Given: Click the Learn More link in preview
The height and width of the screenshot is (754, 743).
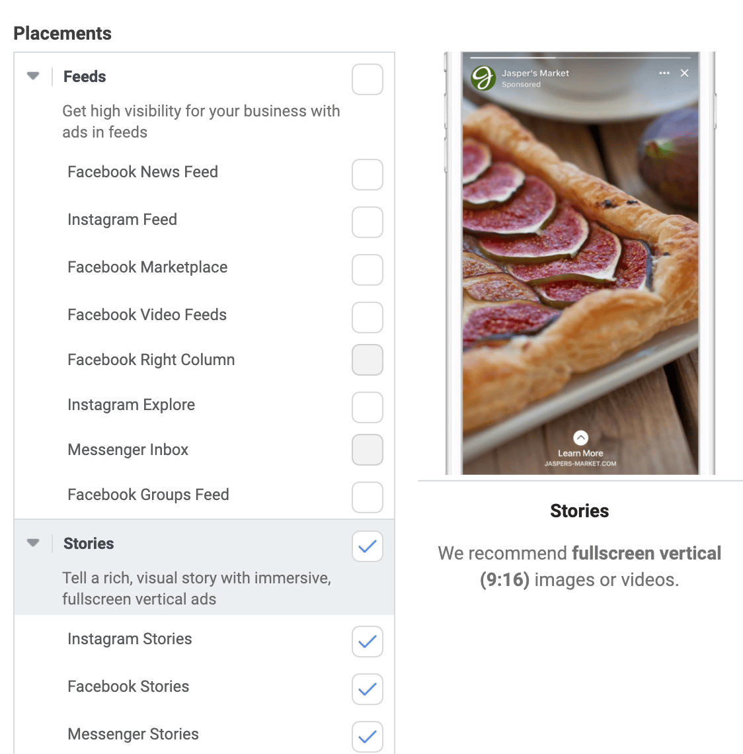Looking at the screenshot, I should point(580,453).
